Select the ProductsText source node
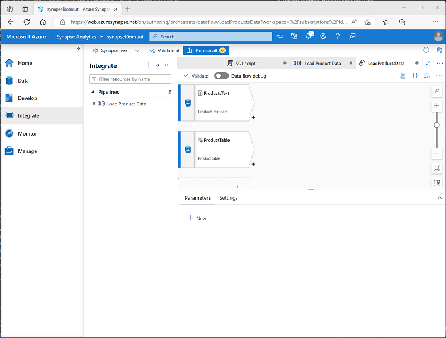 (216, 103)
